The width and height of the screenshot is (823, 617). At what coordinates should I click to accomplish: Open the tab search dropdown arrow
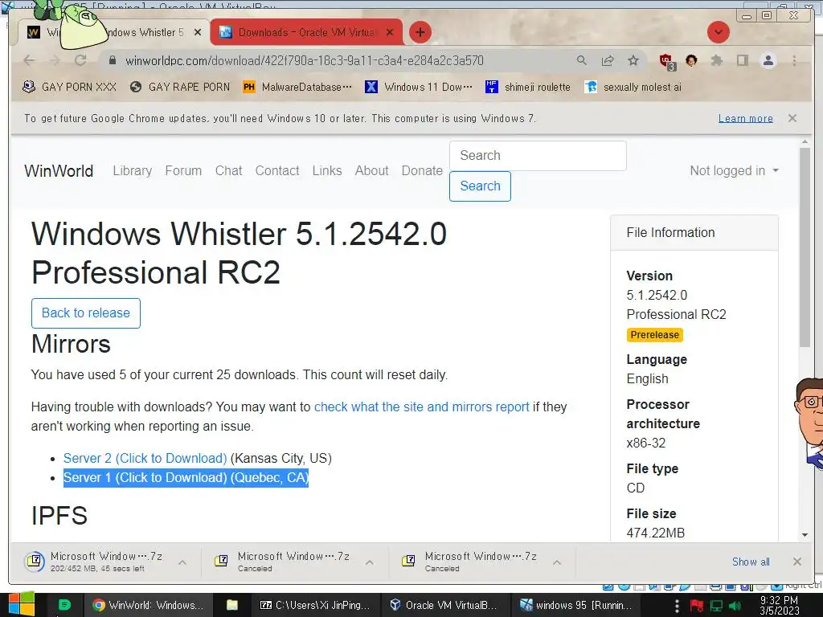[x=718, y=32]
